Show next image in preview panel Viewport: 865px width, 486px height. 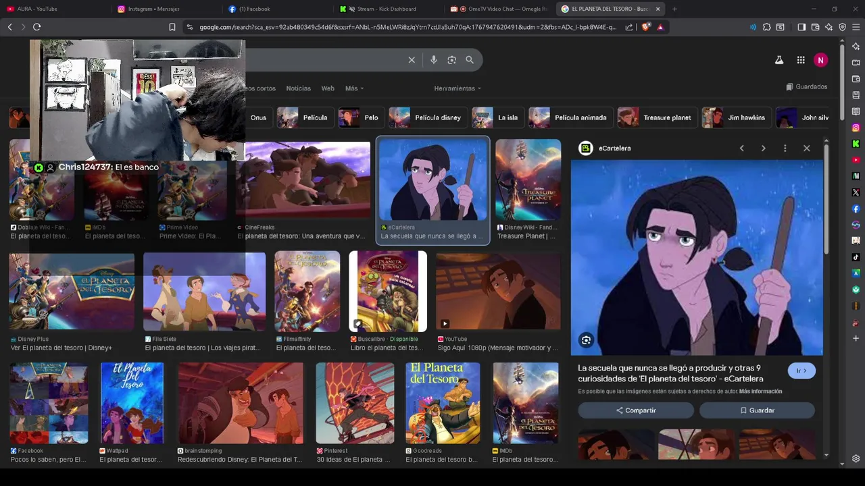[x=763, y=148]
